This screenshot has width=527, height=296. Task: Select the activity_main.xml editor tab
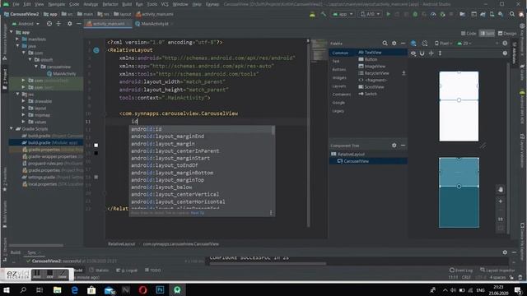[108, 24]
